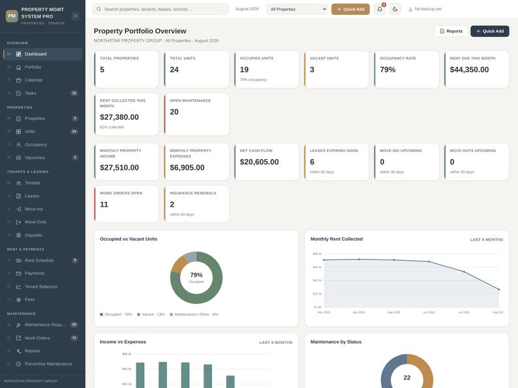The image size is (518, 388).
Task: Open the Preventive Maintenance clock icon
Action: [18, 364]
